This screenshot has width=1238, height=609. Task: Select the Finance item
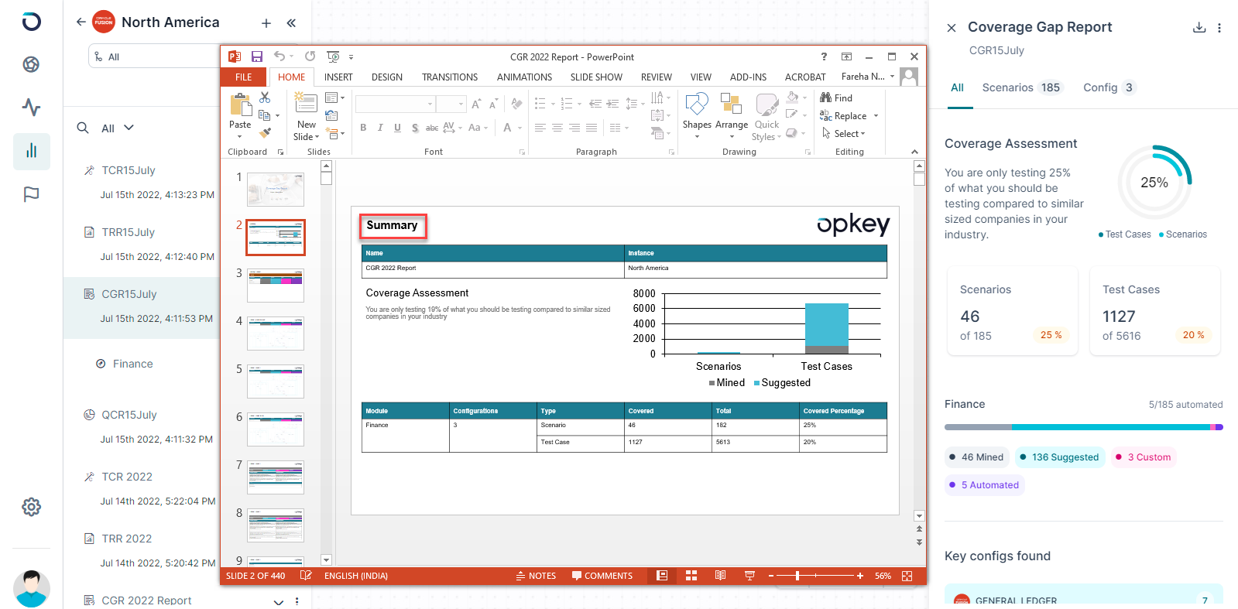tap(132, 364)
